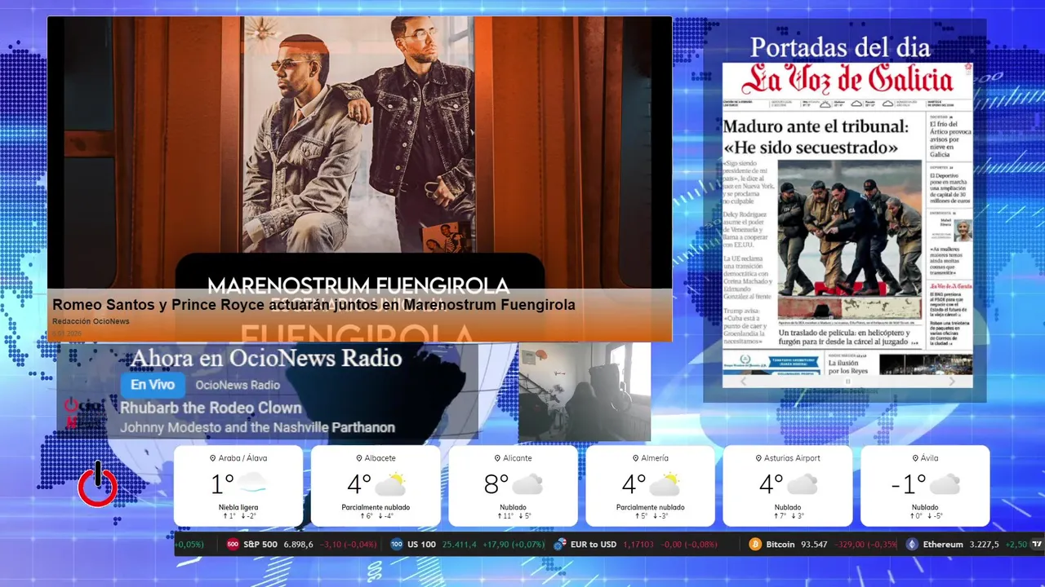Screen dimensions: 1045x587
Task: Click the location pin beside Araba / Álava
Action: 213,458
